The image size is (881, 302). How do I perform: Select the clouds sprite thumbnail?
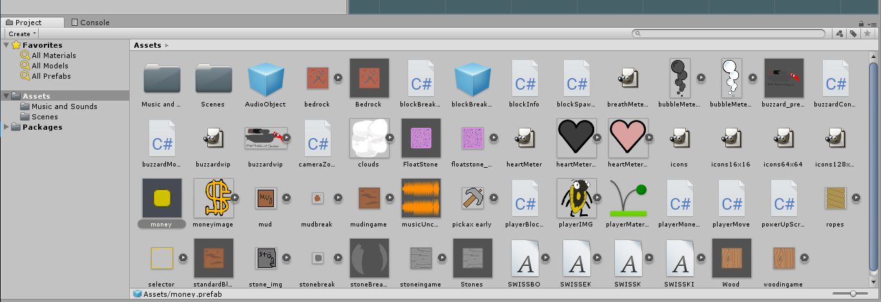coord(369,138)
